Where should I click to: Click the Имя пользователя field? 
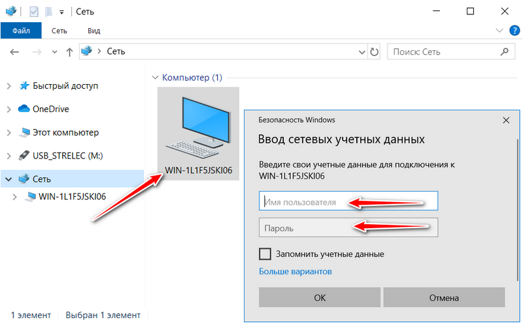click(348, 201)
